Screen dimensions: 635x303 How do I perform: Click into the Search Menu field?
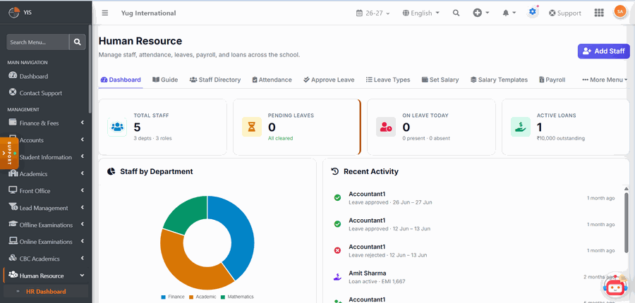37,42
